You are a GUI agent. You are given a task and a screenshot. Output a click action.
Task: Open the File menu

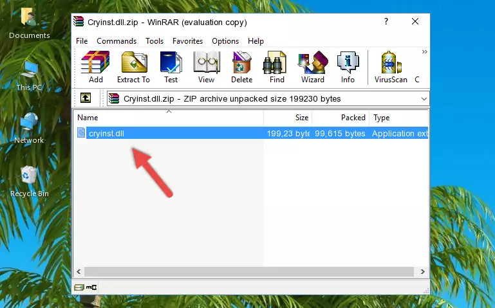tap(82, 41)
